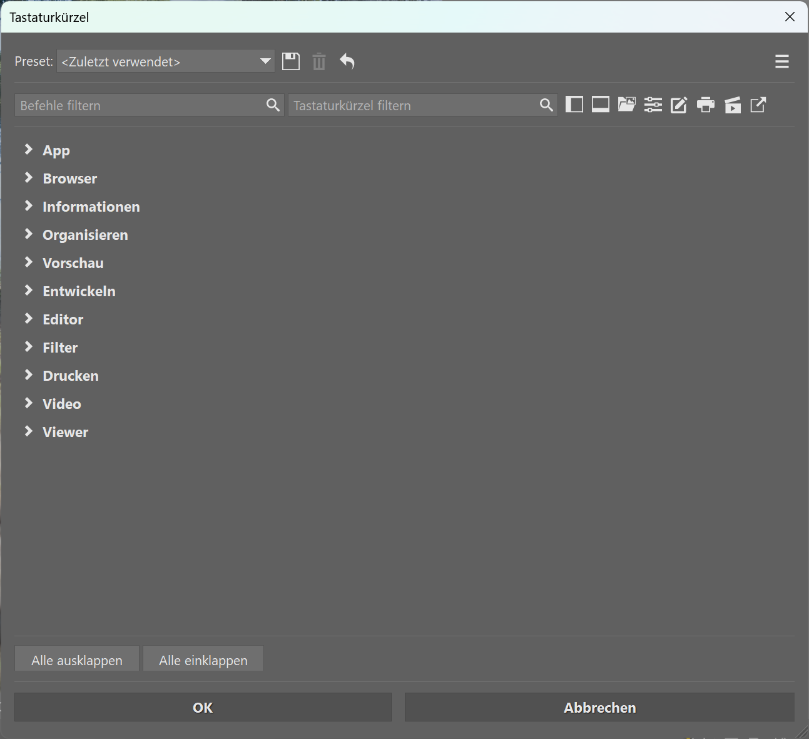Viewport: 809px width, 739px height.
Task: Select the Organisieren tree entry
Action: point(85,235)
